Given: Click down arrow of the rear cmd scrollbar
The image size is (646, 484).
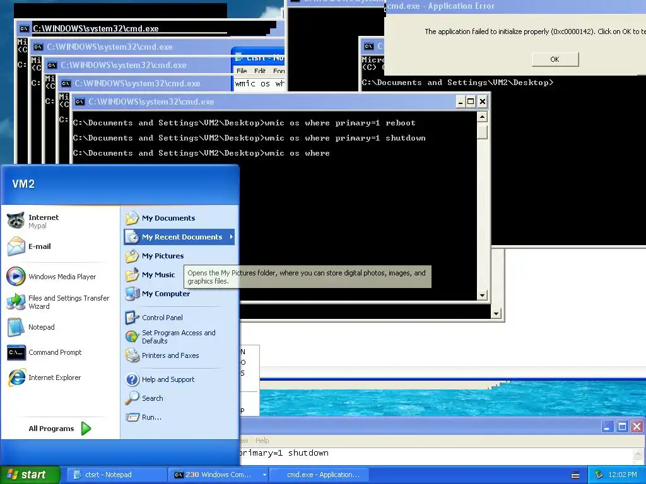Looking at the screenshot, I should click(496, 314).
